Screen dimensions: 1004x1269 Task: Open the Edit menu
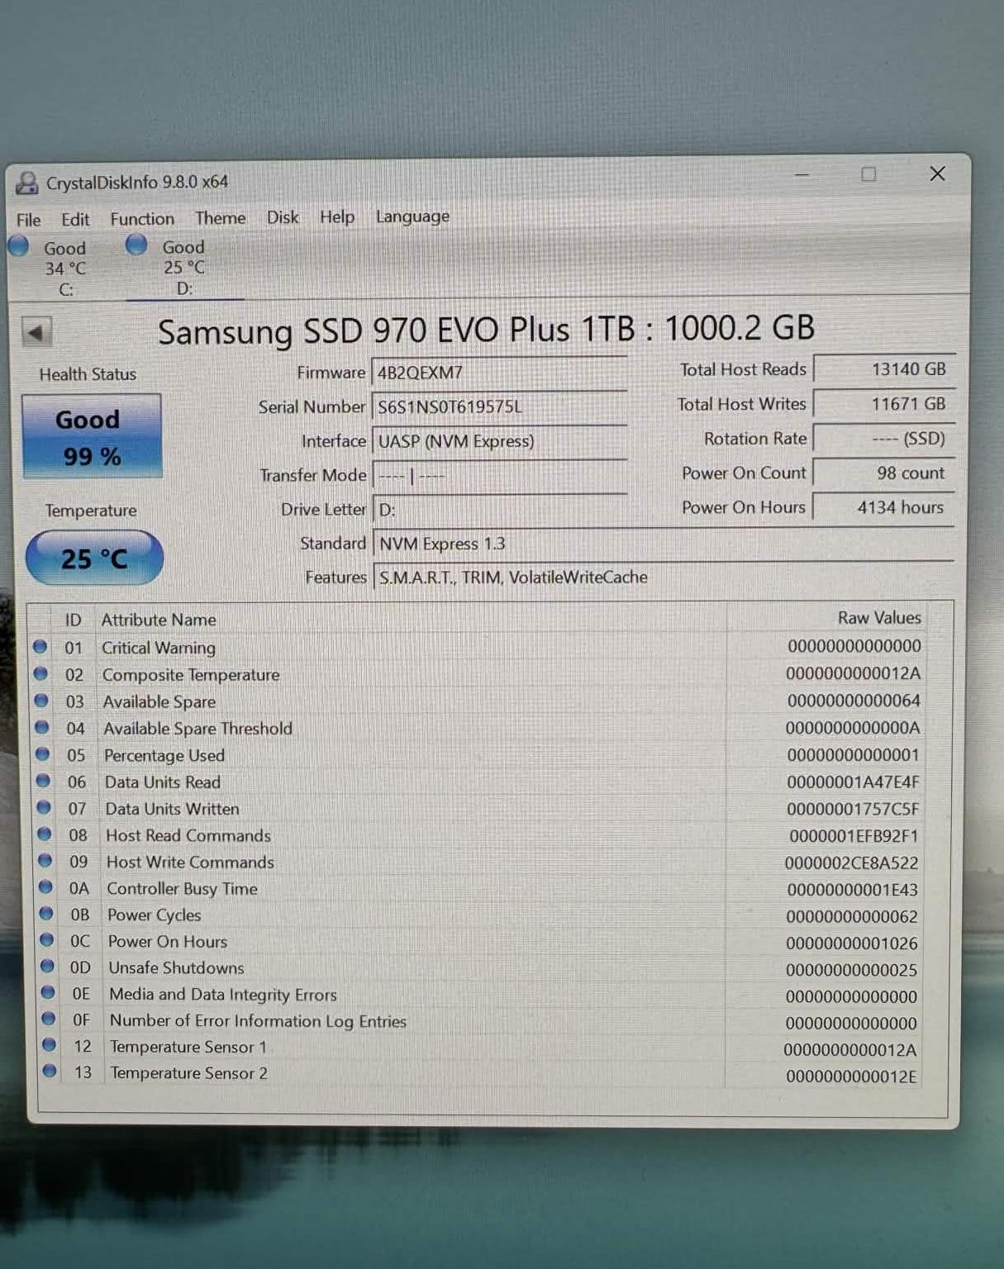click(x=75, y=220)
